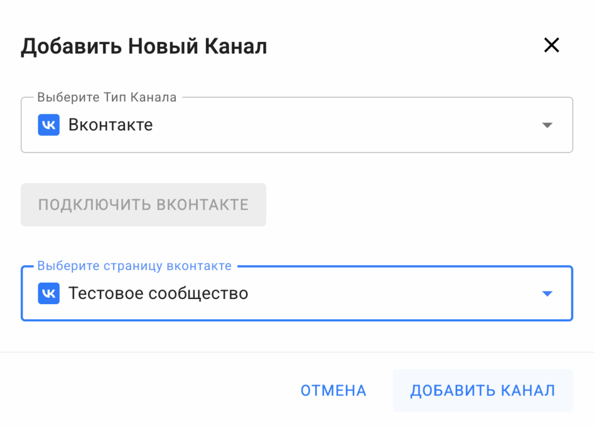Click empty space inside the VK page field
The height and width of the screenshot is (426, 594).
pyautogui.click(x=394, y=294)
